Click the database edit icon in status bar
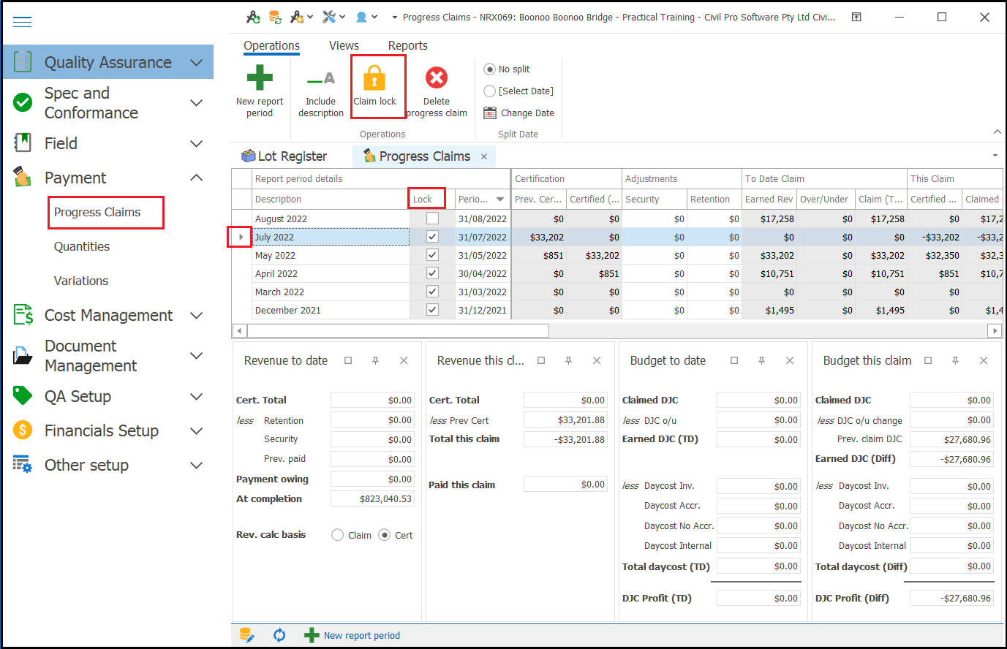 tap(247, 635)
